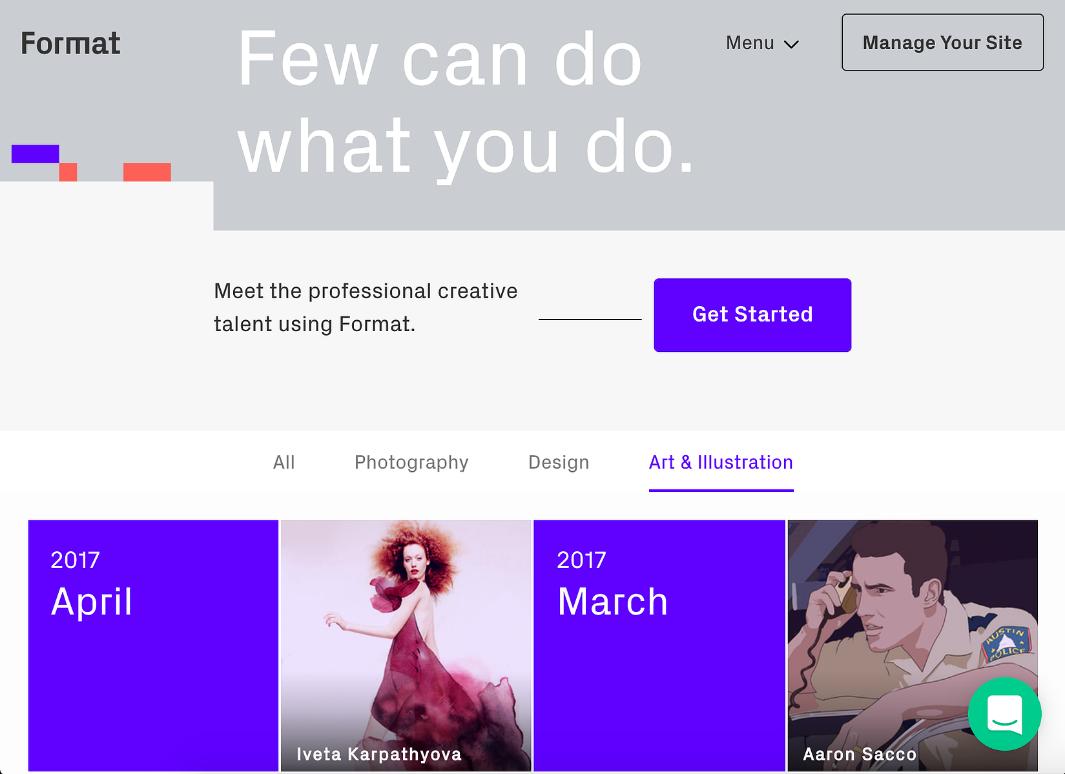Image resolution: width=1065 pixels, height=774 pixels.
Task: Switch to the Design tab
Action: 559,462
